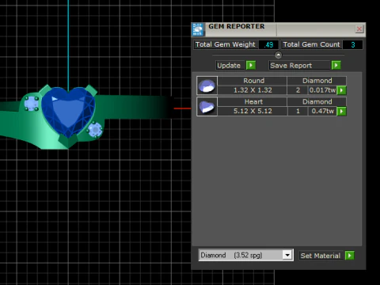
Task: Click the green arrow on the 0.47tw row
Action: coord(342,111)
